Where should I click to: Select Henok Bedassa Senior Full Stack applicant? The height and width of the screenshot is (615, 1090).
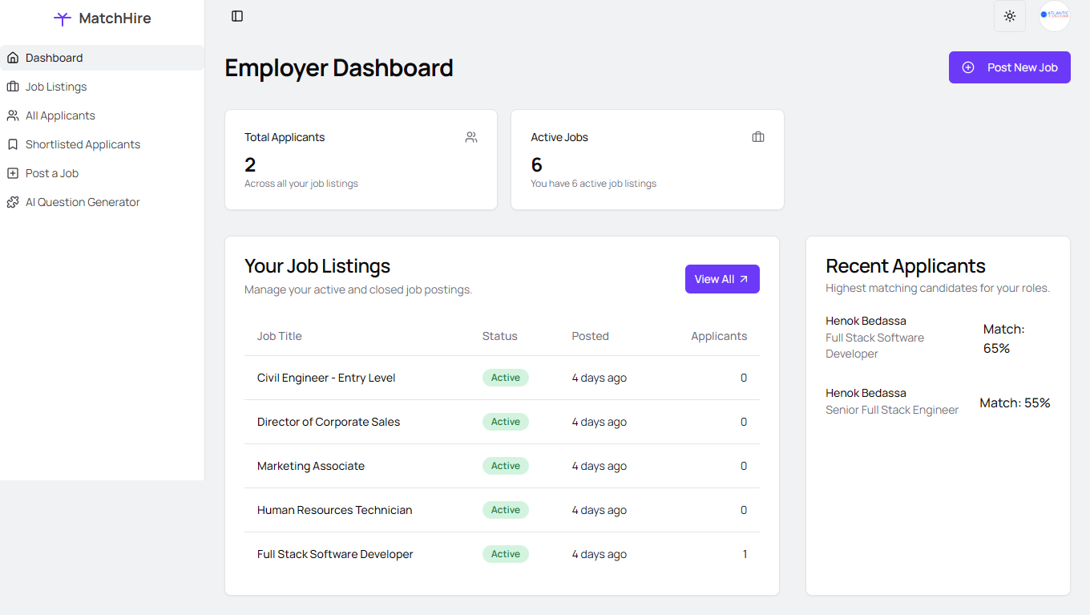pos(938,402)
